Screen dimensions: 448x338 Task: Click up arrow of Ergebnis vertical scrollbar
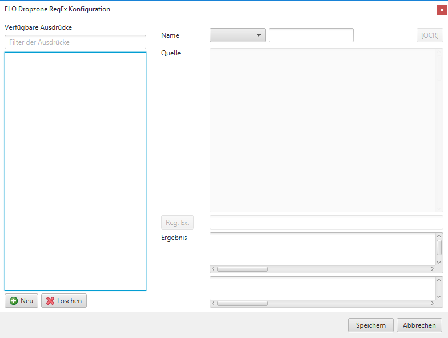coord(439,236)
